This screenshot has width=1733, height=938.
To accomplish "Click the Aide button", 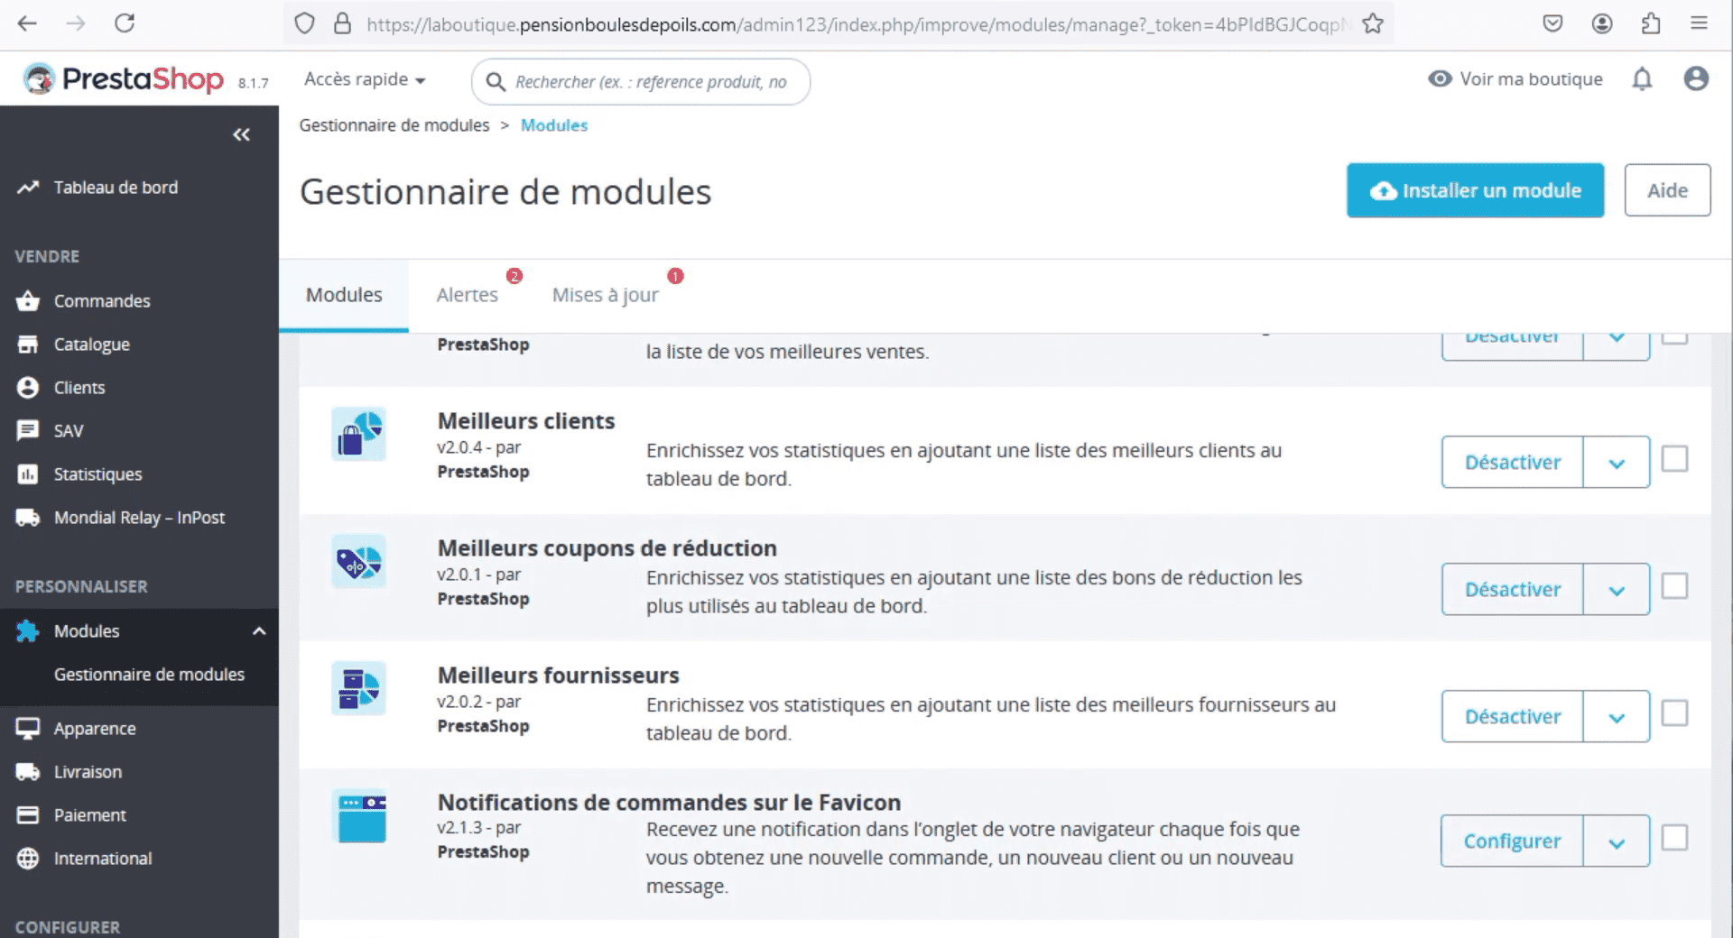I will click(x=1667, y=190).
